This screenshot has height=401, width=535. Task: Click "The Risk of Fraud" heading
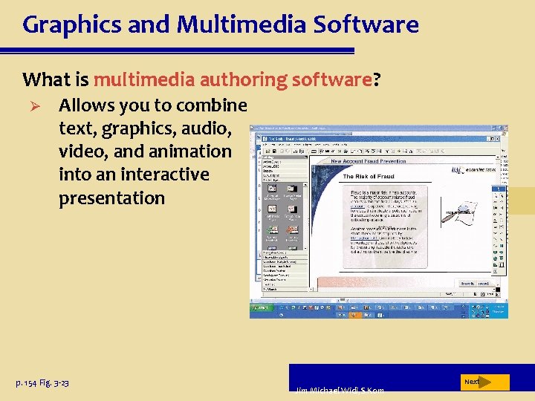click(x=368, y=176)
